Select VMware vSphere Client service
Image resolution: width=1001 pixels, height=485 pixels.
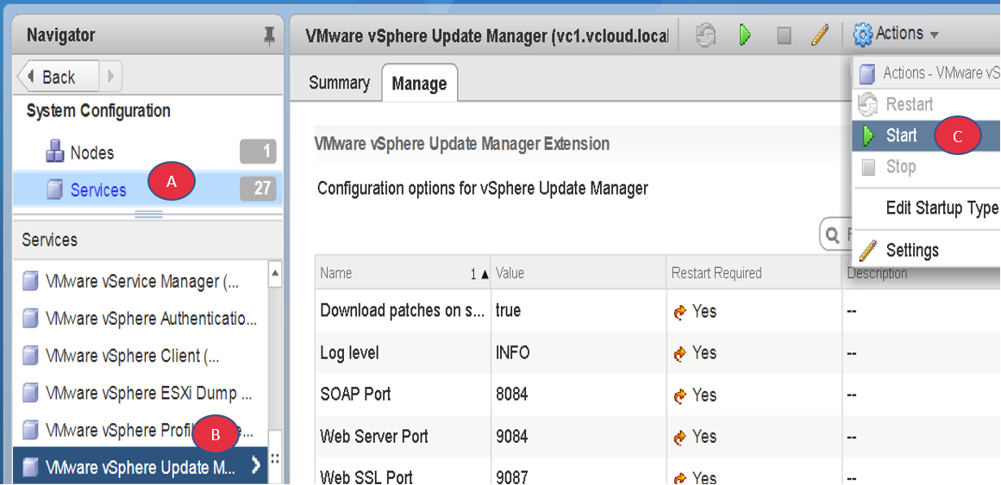pos(141,356)
